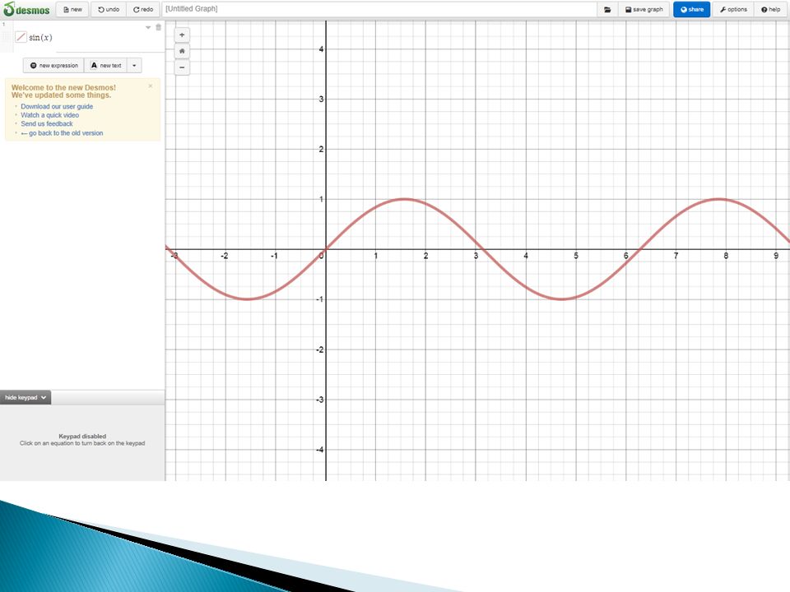Image resolution: width=790 pixels, height=592 pixels.
Task: Click save graph button
Action: (x=644, y=9)
